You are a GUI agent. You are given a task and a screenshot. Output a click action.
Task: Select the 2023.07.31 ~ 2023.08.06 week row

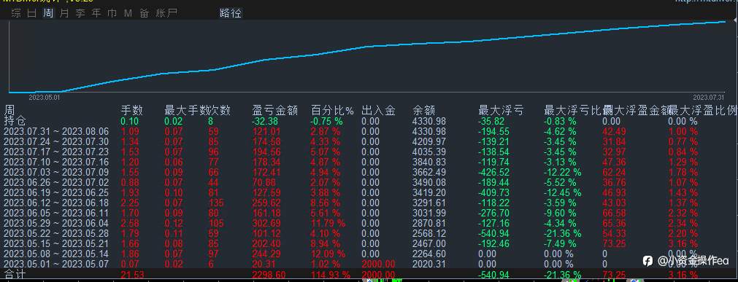[x=56, y=131]
